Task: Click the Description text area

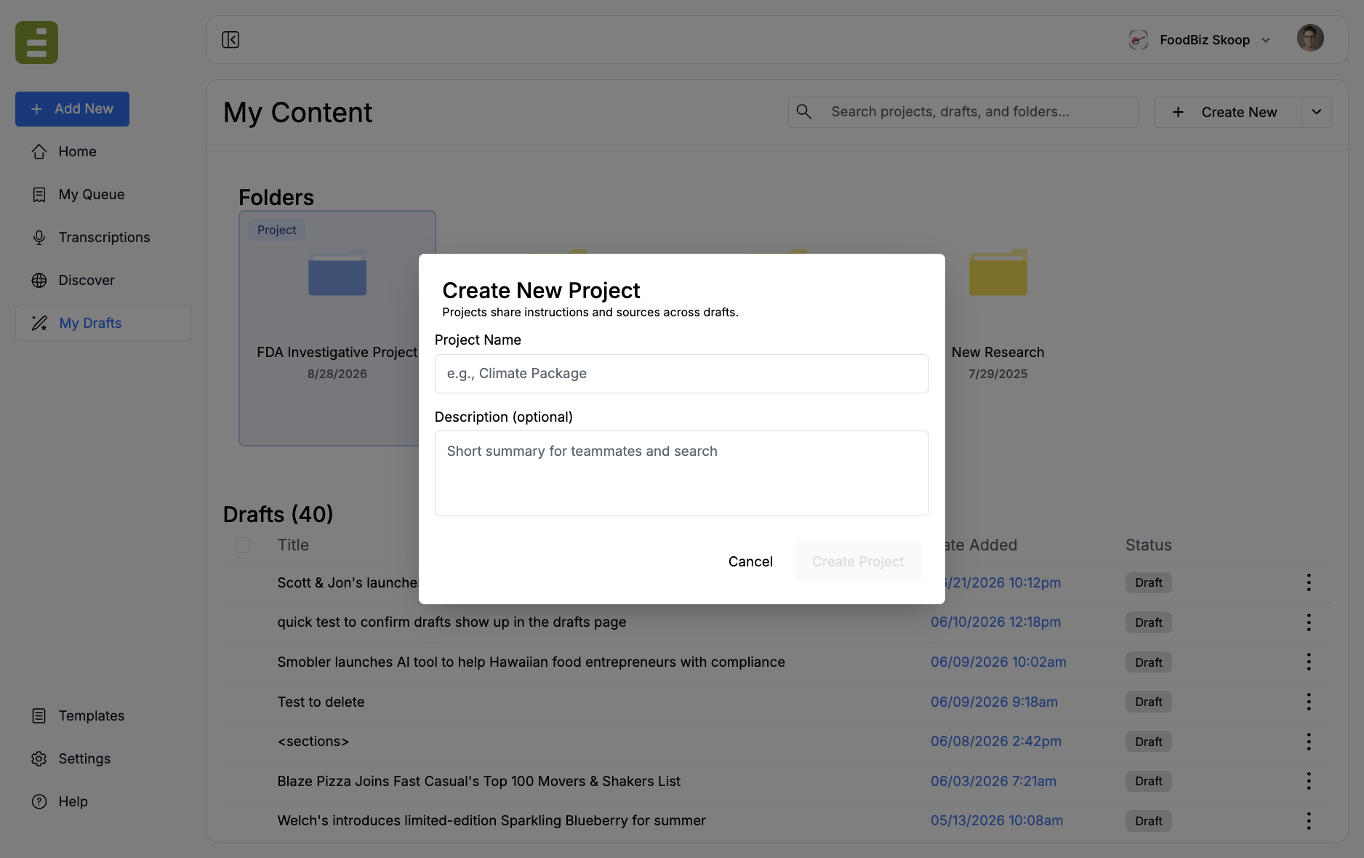Action: 681,473
